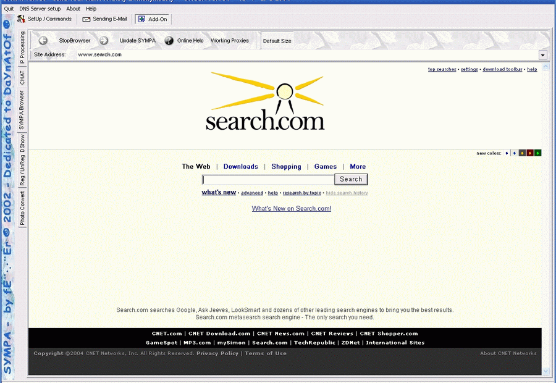This screenshot has width=556, height=383.
Task: Open the research by topic link
Action: click(301, 193)
